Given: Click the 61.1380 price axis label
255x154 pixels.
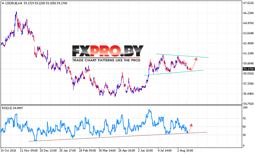Looking at the screenshot, I should (249, 53).
